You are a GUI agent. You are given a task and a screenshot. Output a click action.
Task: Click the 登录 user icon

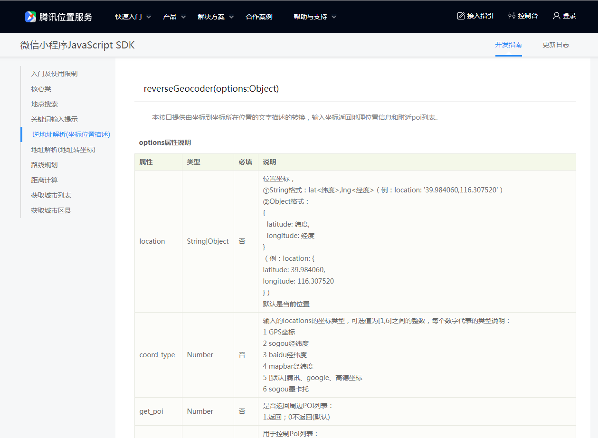(557, 16)
